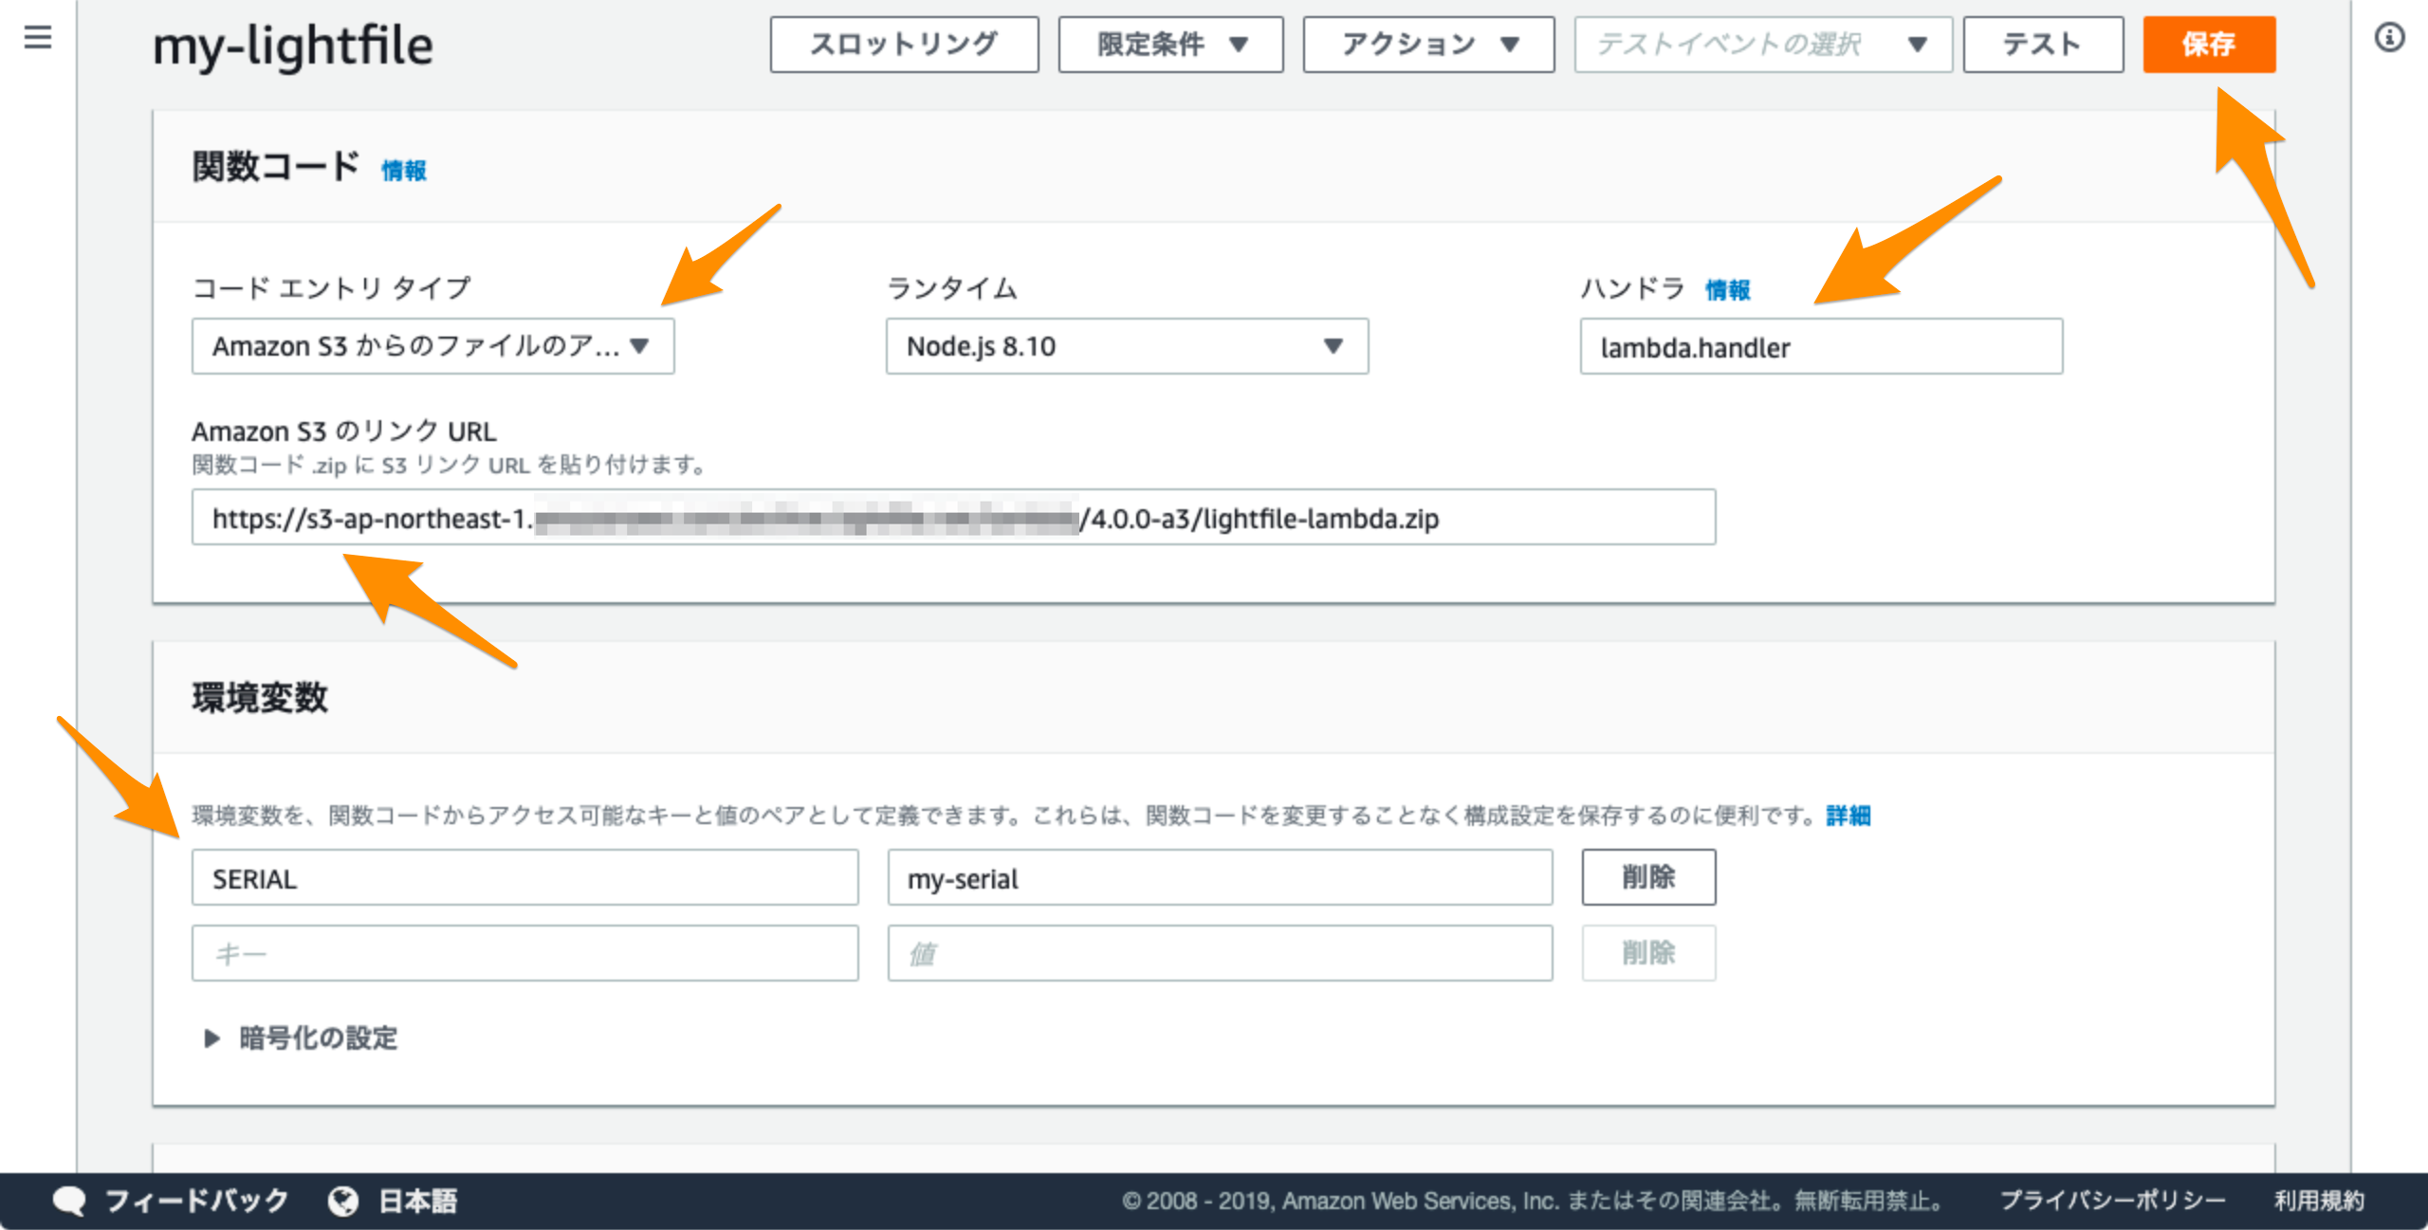This screenshot has height=1230, width=2428.
Task: Open the runtime Node.js 8.10 dropdown
Action: point(1127,346)
